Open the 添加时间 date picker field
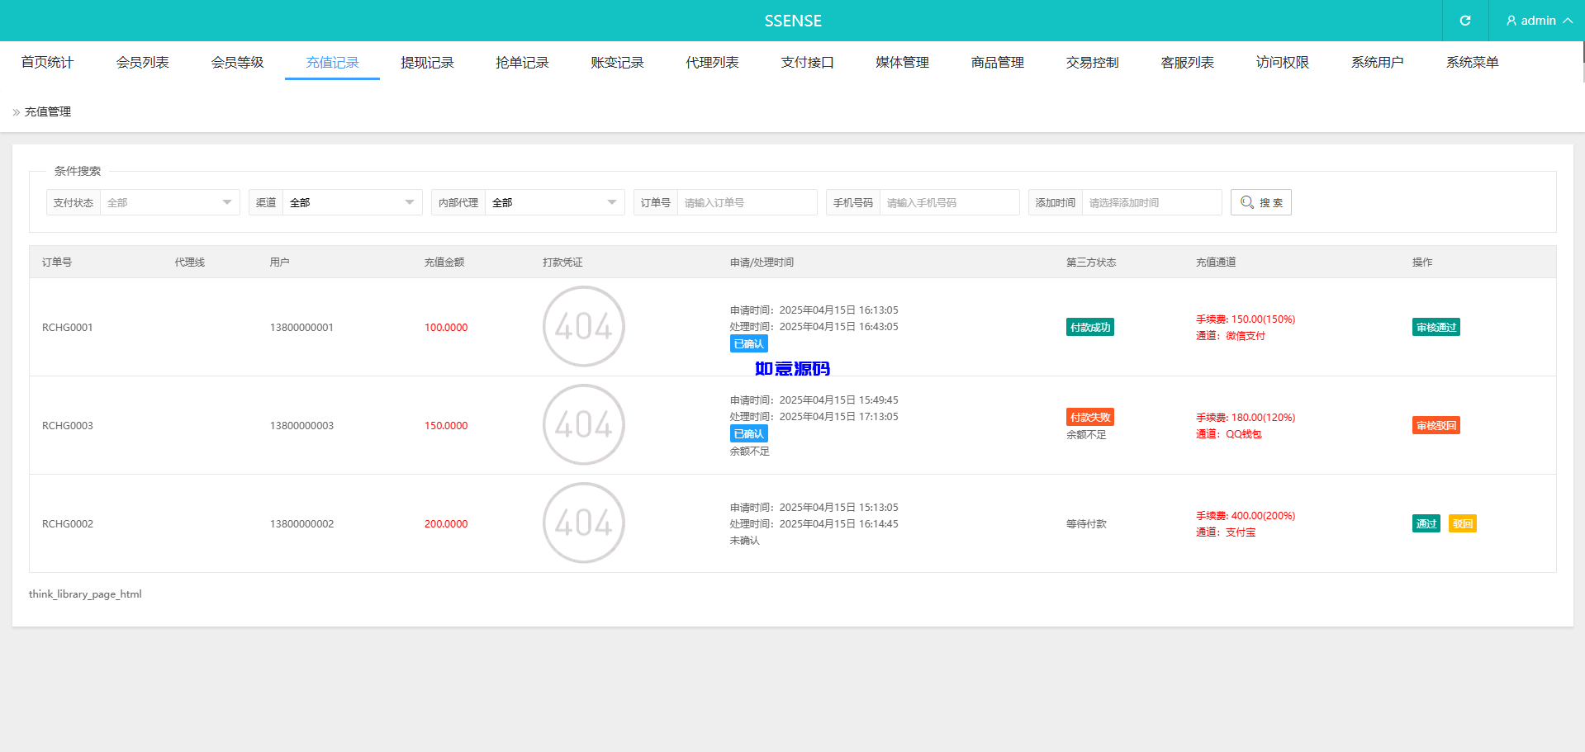 [1151, 202]
